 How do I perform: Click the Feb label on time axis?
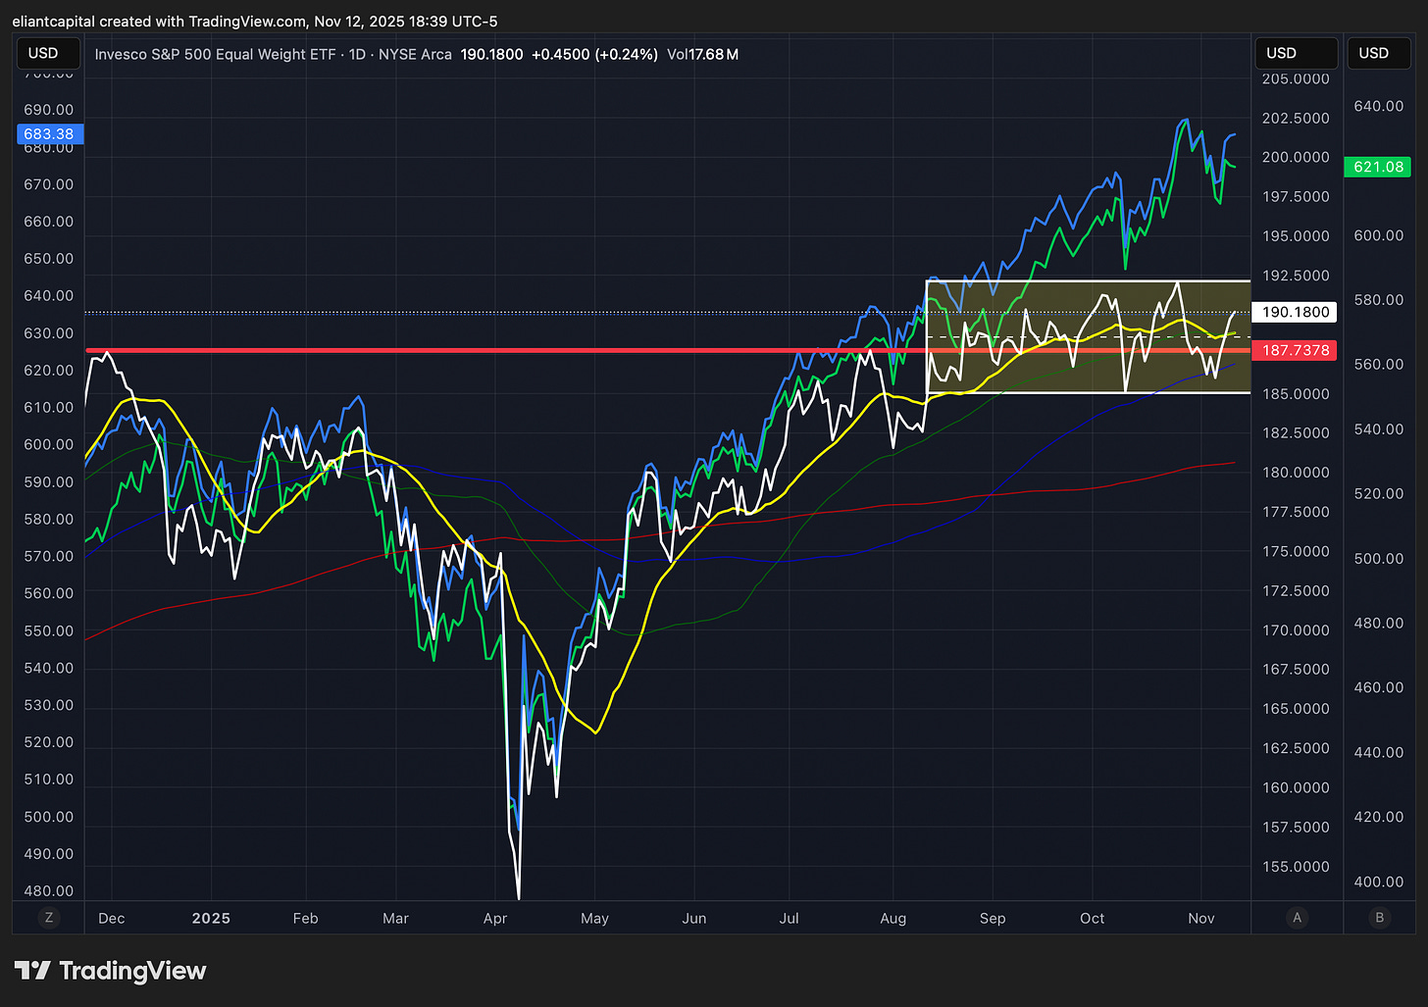pyautogui.click(x=305, y=919)
